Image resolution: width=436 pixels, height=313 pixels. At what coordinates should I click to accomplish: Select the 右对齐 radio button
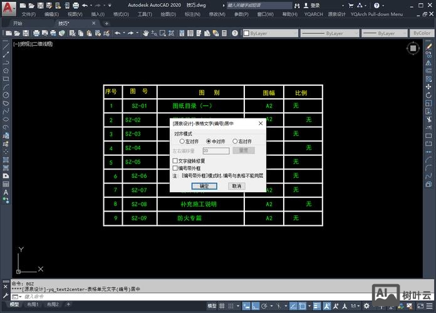(236, 141)
